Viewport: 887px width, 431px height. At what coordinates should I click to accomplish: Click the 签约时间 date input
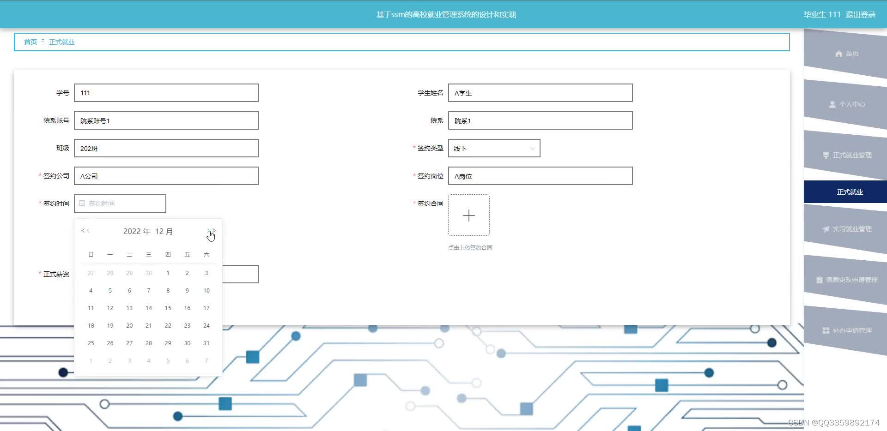click(120, 204)
